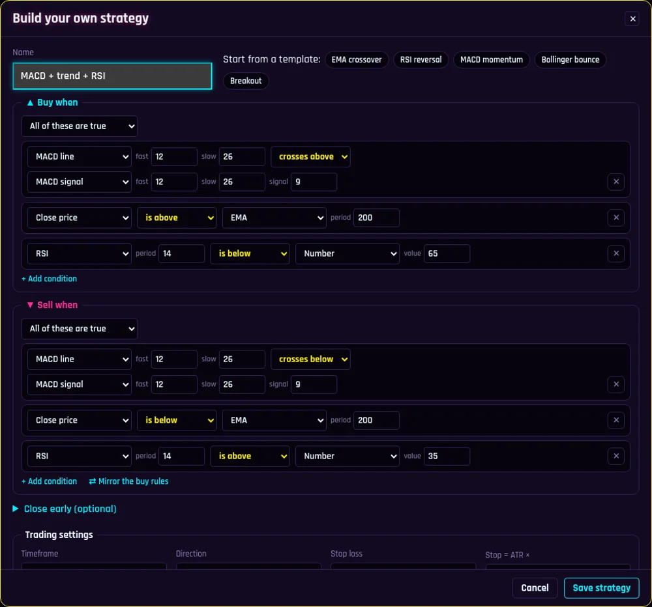The width and height of the screenshot is (652, 607).
Task: Expand Close early (optional) section
Action: click(65, 509)
